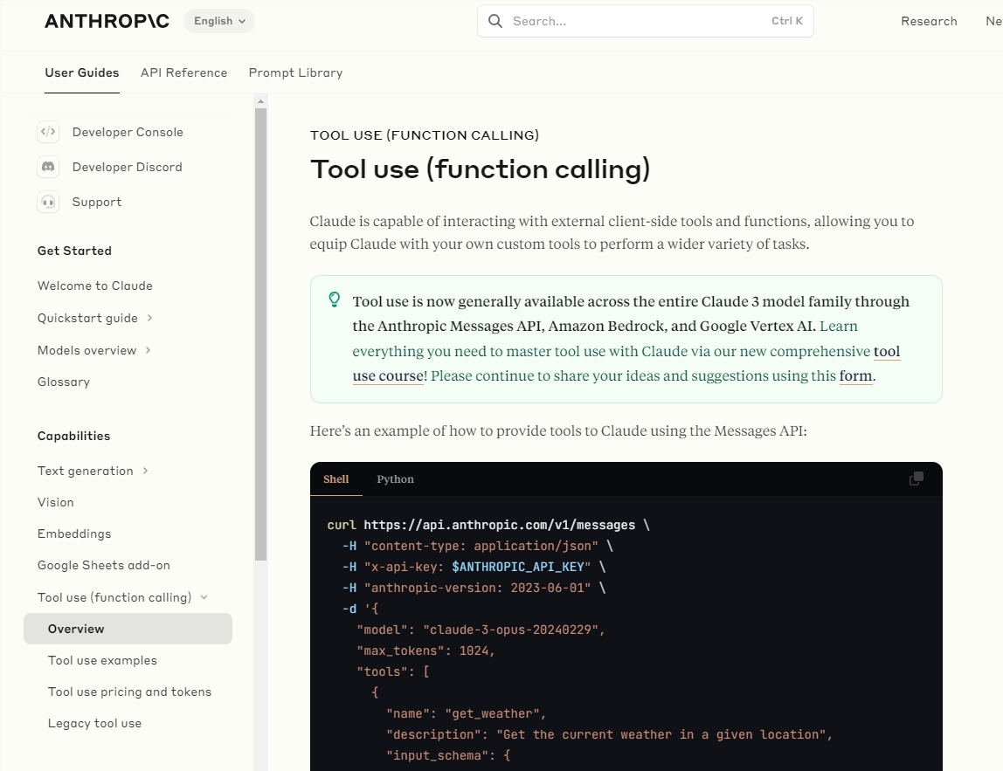Open the Research nav link
This screenshot has height=771, width=1003.
pyautogui.click(x=929, y=21)
